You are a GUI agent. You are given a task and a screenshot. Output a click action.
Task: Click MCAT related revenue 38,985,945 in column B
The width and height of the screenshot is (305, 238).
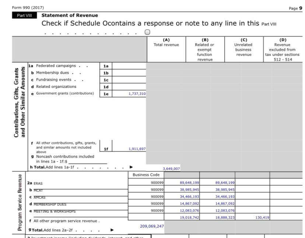(x=225, y=189)
